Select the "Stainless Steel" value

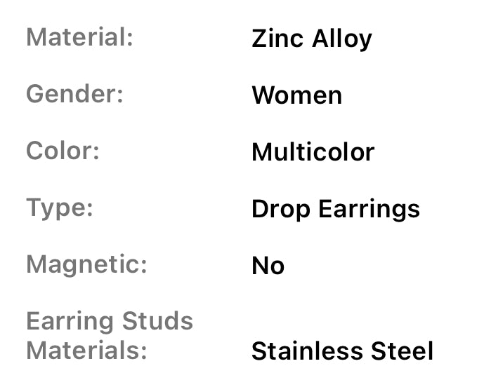[x=342, y=351]
